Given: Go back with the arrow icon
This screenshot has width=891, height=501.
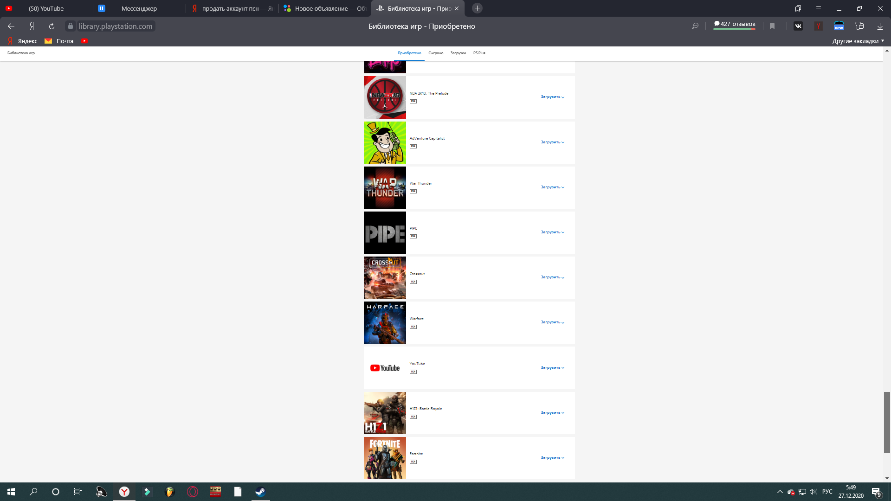Looking at the screenshot, I should tap(11, 26).
